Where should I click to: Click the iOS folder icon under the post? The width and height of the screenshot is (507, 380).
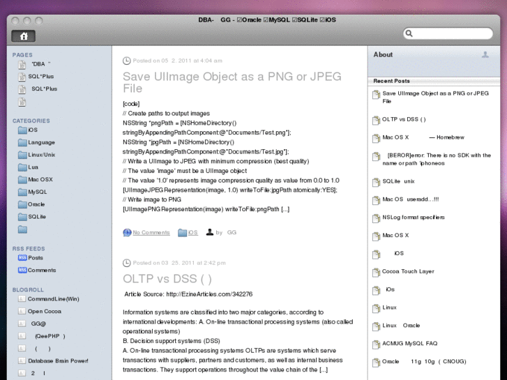(182, 233)
